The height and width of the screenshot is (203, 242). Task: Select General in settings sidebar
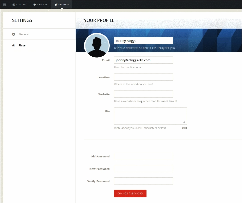pyautogui.click(x=40, y=34)
